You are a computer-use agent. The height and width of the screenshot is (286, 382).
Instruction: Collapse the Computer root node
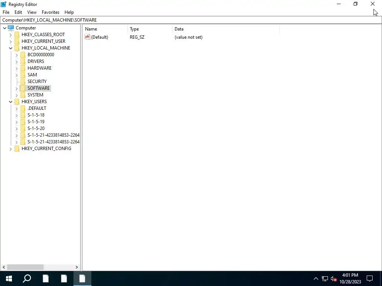(x=4, y=28)
